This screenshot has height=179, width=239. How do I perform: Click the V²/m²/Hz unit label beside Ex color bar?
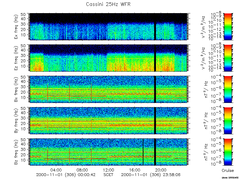[204, 27]
